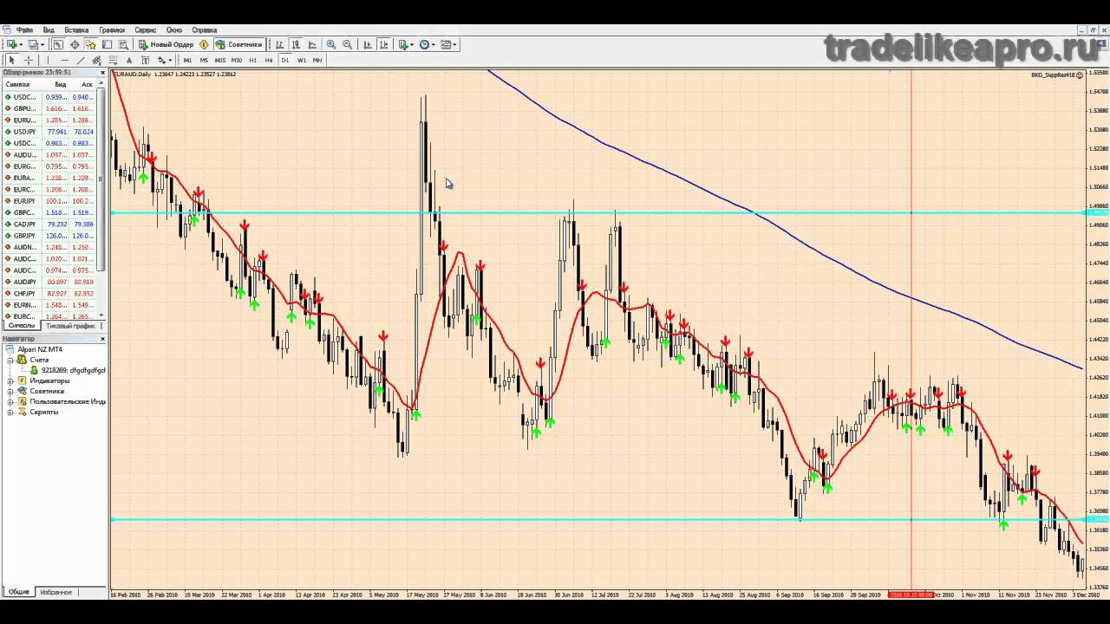Expand the Индикаторы tree node

pos(10,380)
